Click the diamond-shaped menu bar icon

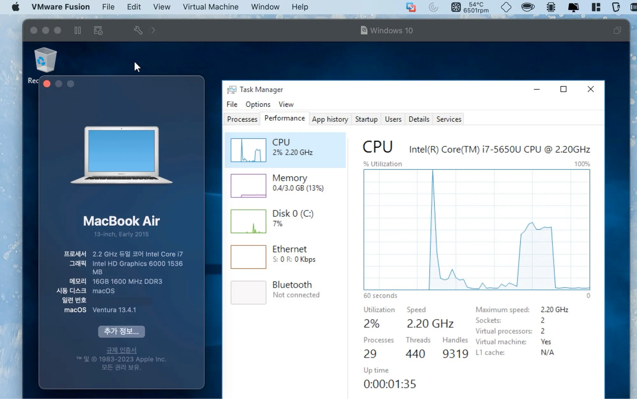[x=506, y=7]
